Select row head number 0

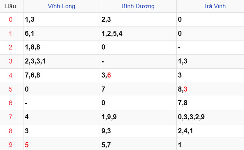coord(10,19)
